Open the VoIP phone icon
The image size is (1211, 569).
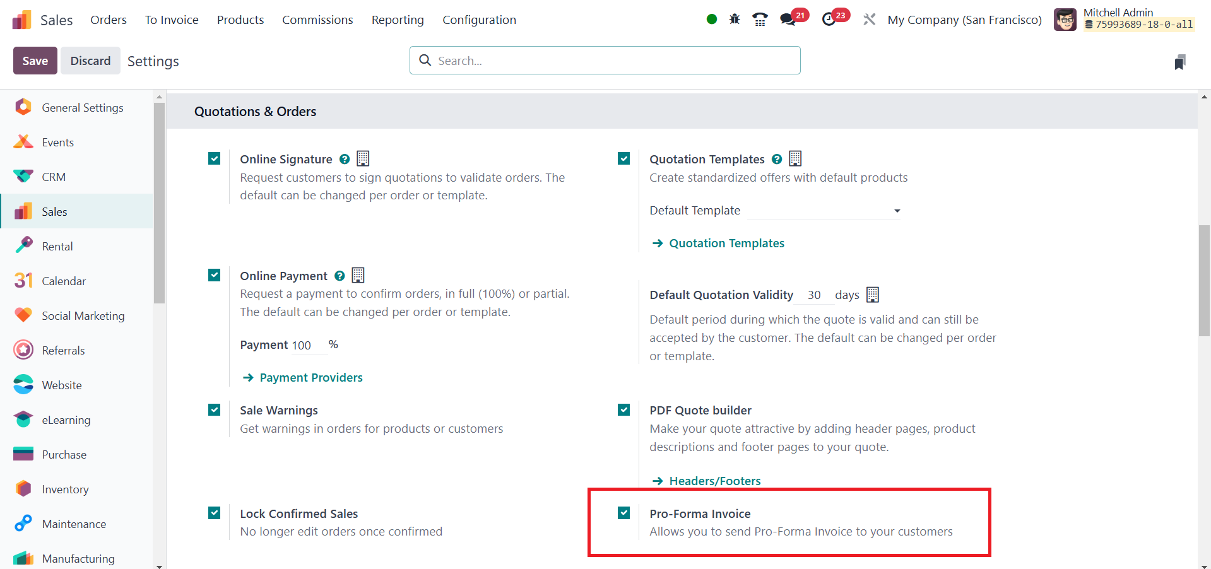760,20
